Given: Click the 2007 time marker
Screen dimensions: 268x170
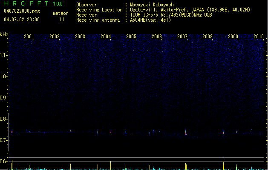Looking at the screenshot, I should click(182, 36).
